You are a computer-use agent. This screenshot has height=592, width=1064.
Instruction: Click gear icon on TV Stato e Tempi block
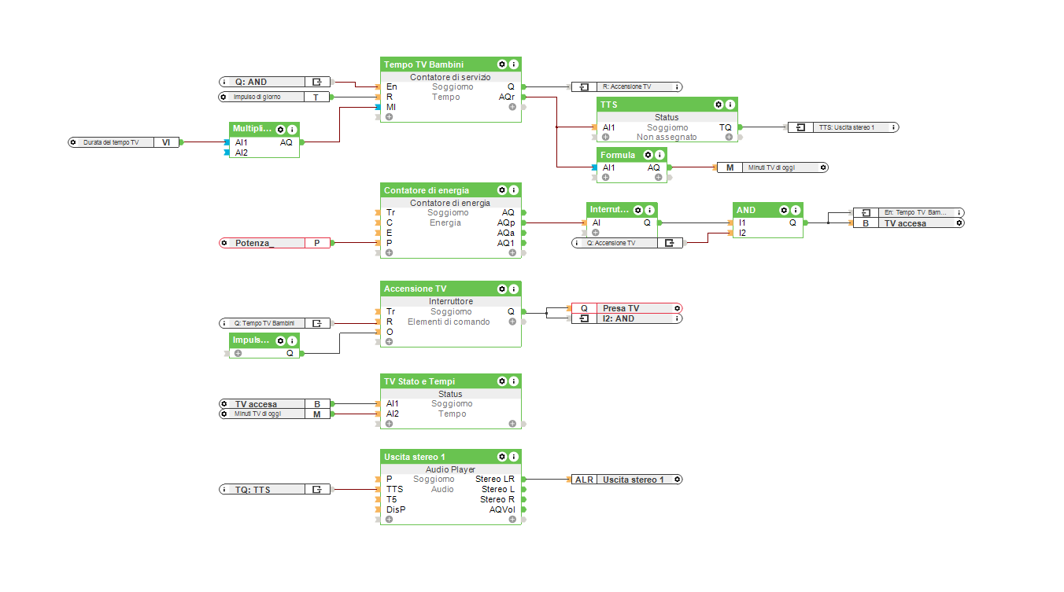point(502,381)
